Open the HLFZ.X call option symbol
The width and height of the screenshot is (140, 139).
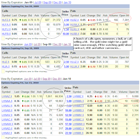[6, 20]
